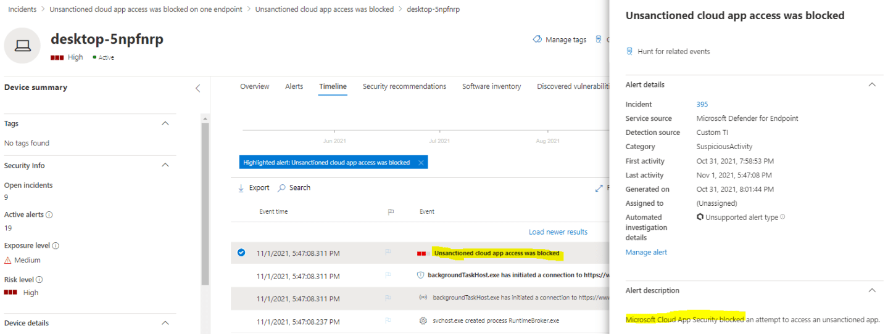The height and width of the screenshot is (334, 888).
Task: Click the Medium exposure warning triangle icon
Action: tap(8, 260)
